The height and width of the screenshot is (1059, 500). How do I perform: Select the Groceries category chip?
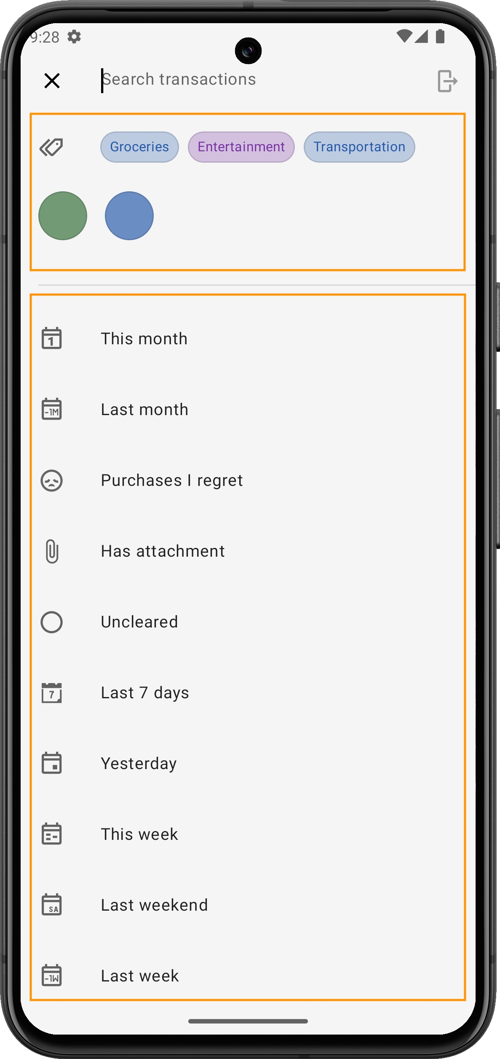(139, 147)
